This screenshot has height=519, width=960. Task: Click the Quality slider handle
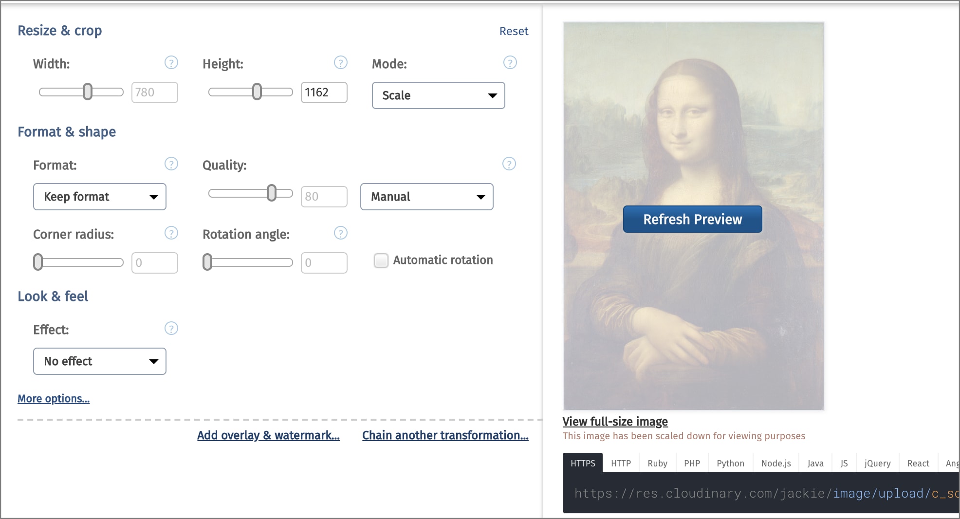click(x=272, y=193)
